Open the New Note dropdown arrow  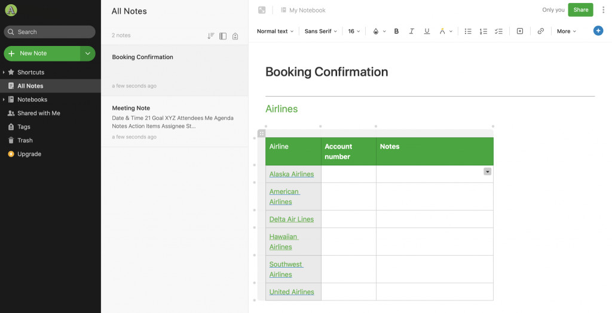(88, 53)
